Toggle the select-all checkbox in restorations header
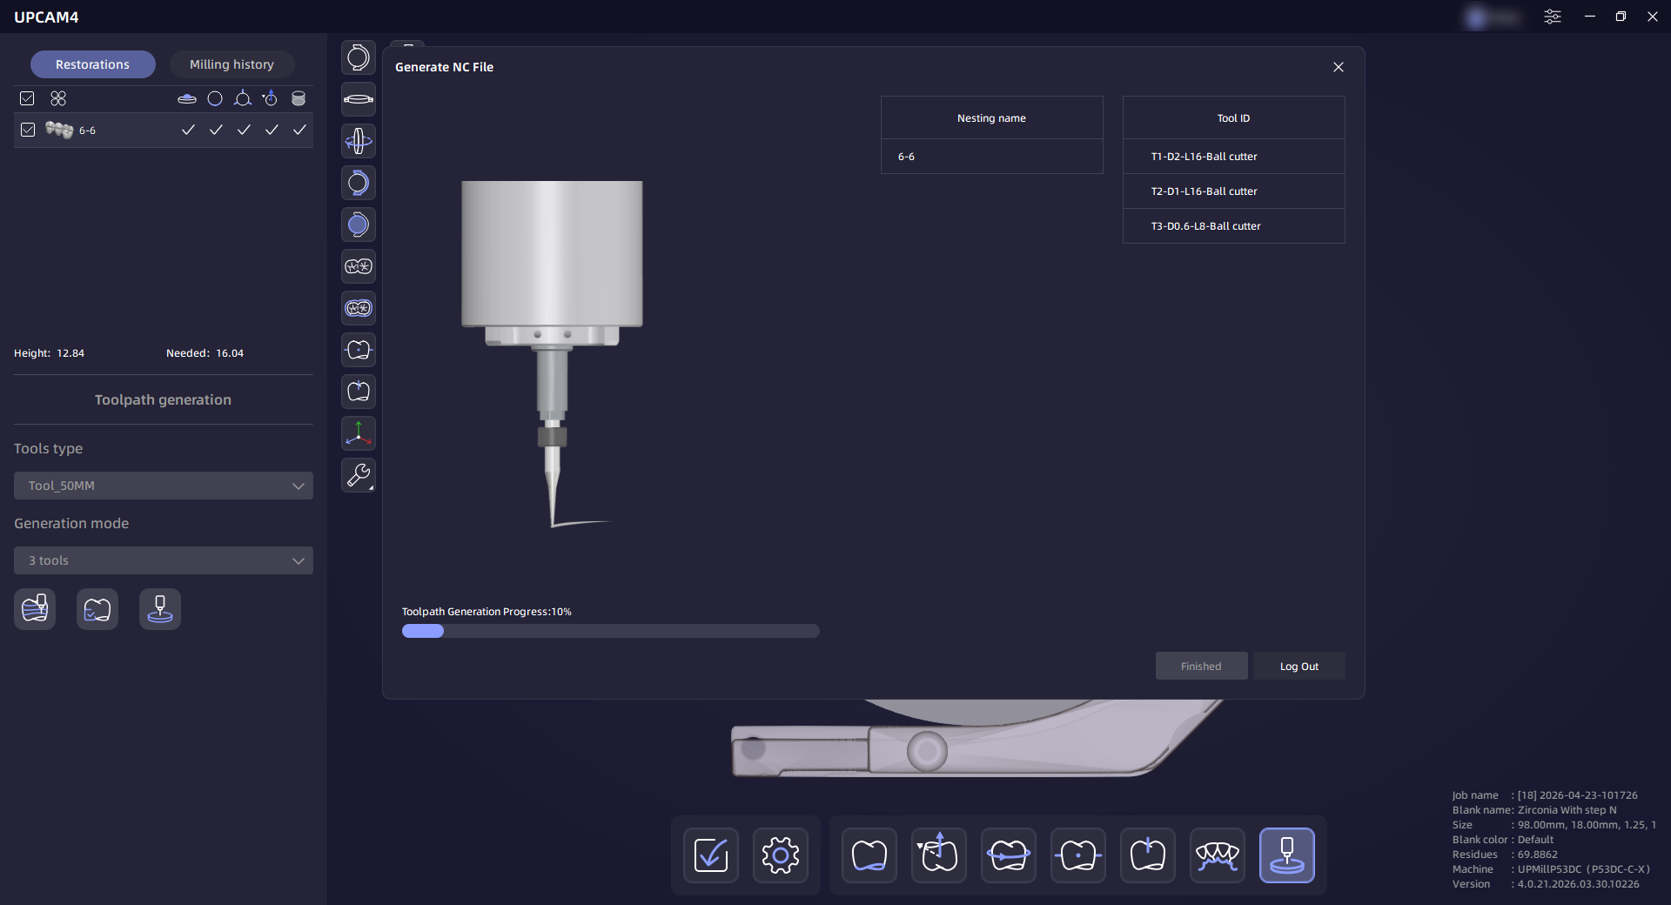The image size is (1671, 905). 27,98
